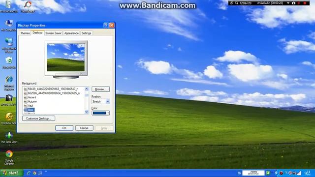Click the red Bandicam tray icon
This screenshot has height=177, width=315.
281,173
